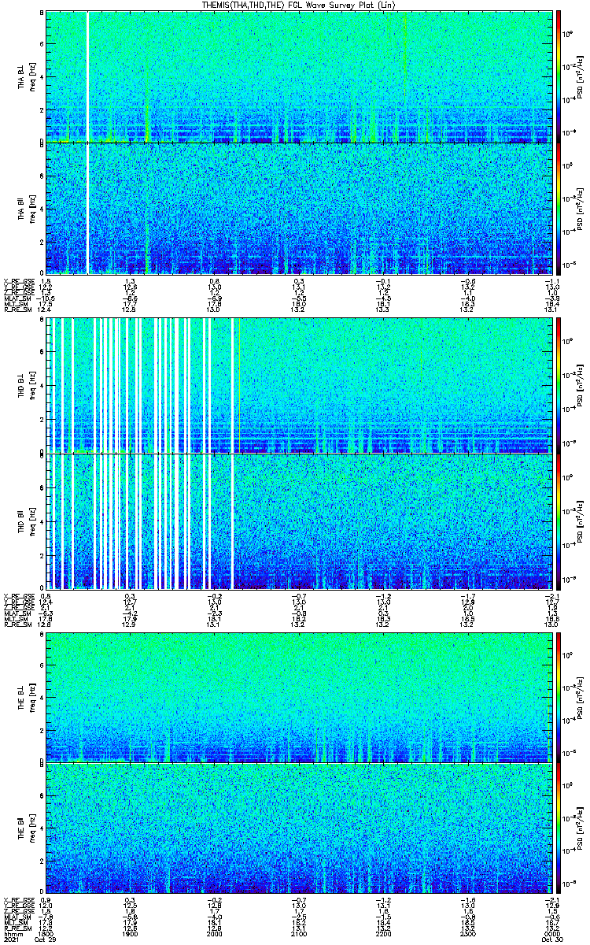The width and height of the screenshot is (590, 945).
Task: Click the 'hhmm' time-format label
Action: 12,934
